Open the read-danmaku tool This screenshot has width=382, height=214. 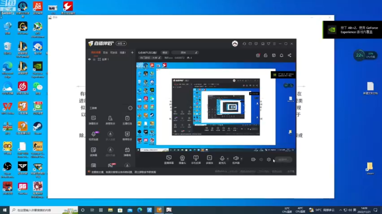coord(93,152)
